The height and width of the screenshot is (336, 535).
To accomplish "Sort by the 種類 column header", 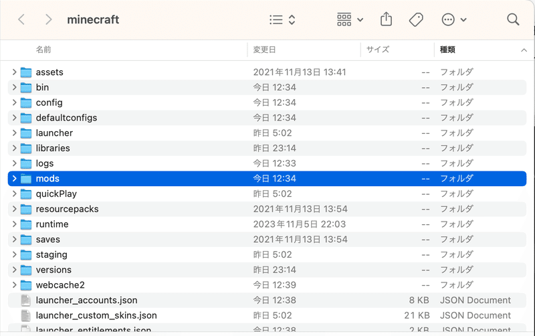I will 447,50.
